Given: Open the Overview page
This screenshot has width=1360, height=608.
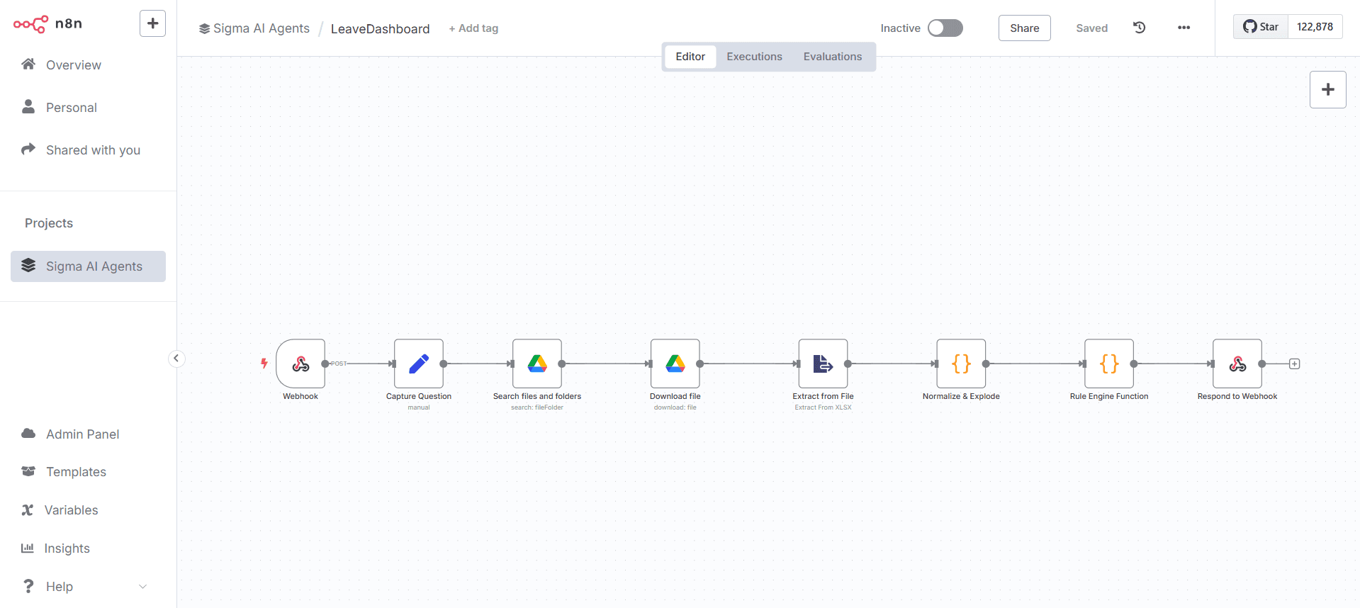Looking at the screenshot, I should pos(74,65).
